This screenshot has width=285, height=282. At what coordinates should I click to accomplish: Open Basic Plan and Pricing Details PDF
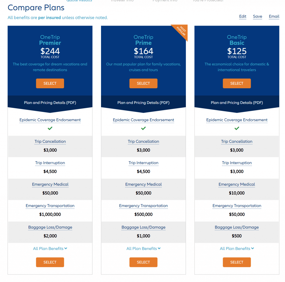237,102
